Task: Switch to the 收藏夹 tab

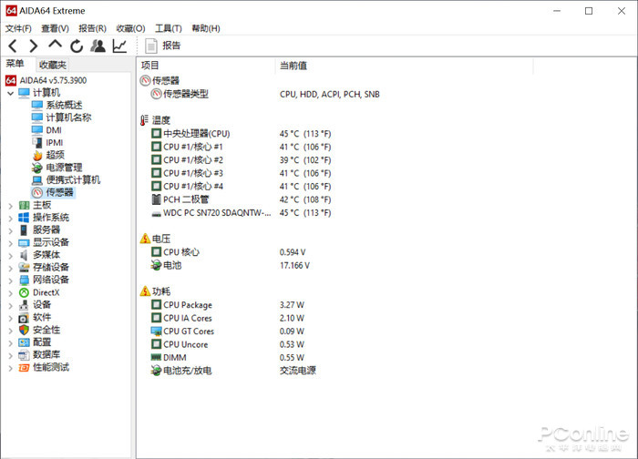Action: click(53, 65)
